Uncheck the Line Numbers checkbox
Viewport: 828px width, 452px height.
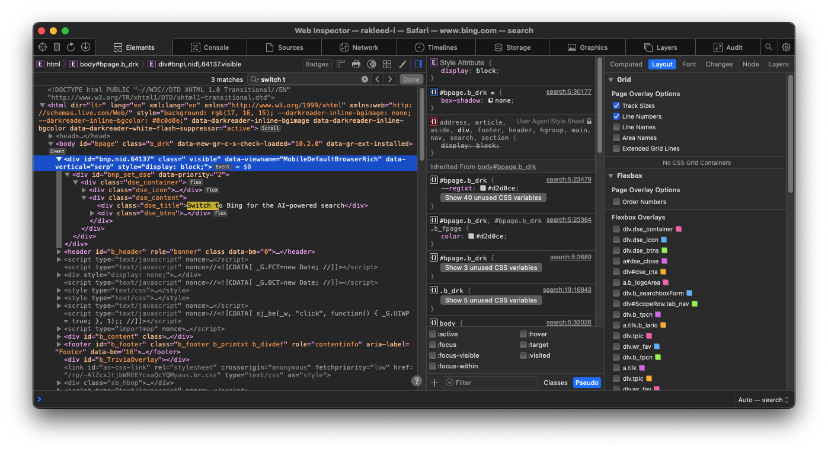(616, 116)
